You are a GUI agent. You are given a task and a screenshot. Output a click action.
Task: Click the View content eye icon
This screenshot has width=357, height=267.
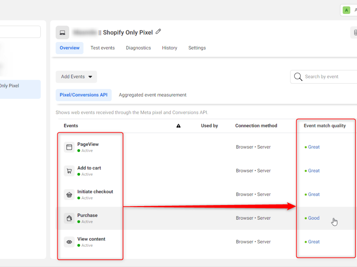[69, 242]
